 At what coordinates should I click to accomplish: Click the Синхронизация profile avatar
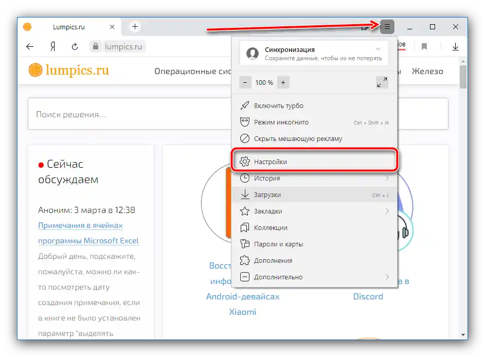[x=253, y=53]
